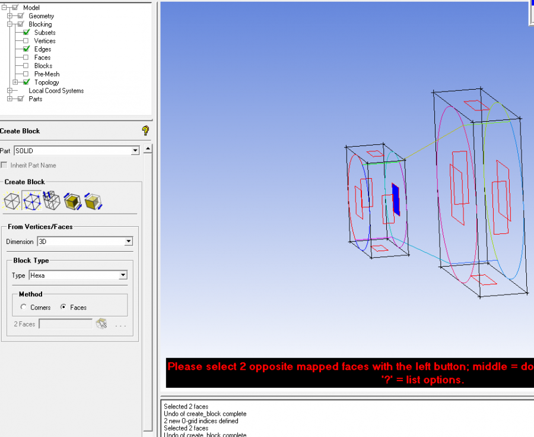The image size is (534, 437).
Task: Toggle the Subsets checkbox
Action: (26, 33)
